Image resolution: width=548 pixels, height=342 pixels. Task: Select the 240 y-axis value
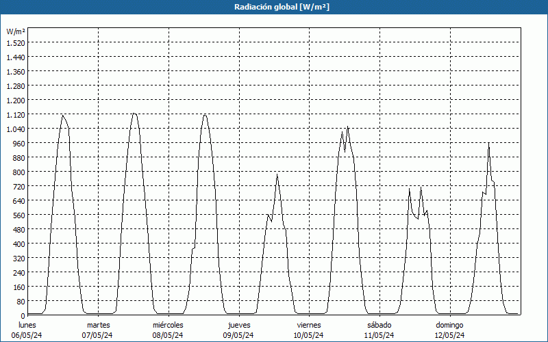tap(19, 272)
